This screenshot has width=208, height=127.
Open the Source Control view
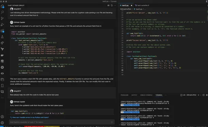click(2, 18)
